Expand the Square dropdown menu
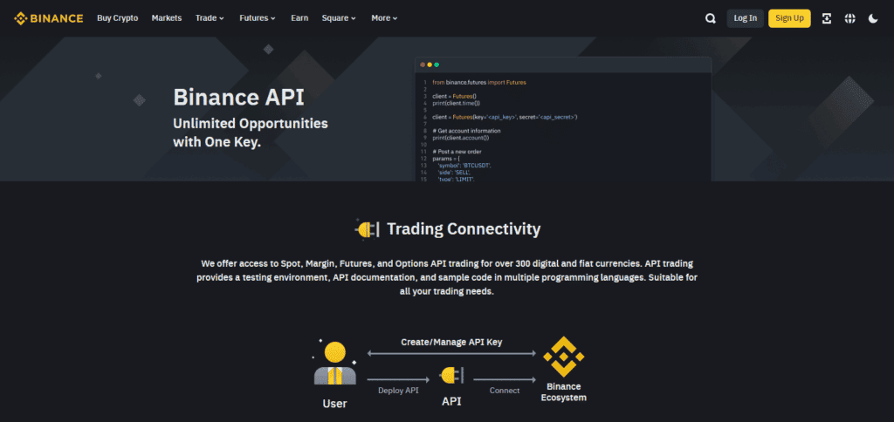 (339, 18)
